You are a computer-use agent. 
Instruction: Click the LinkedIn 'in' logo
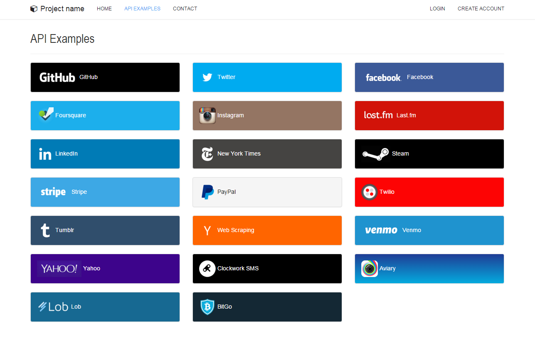(x=45, y=154)
